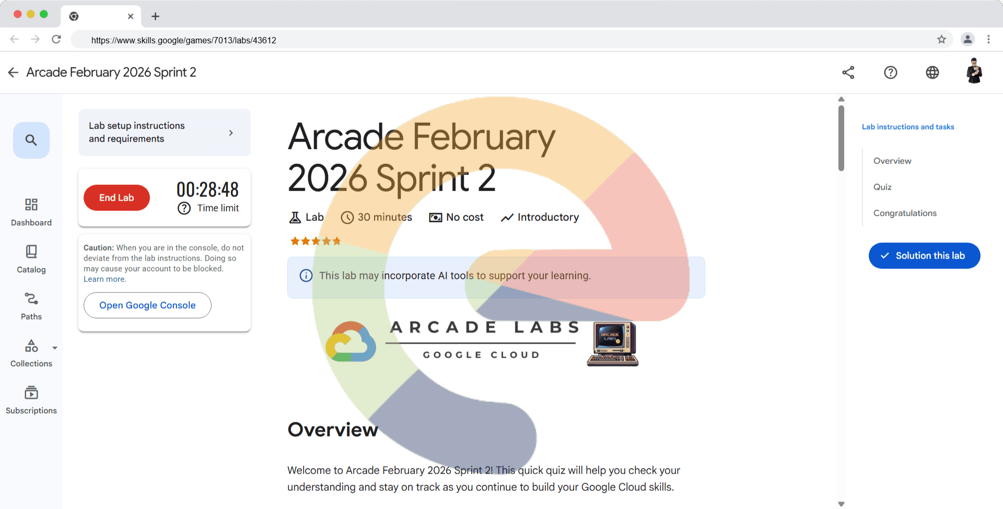Open the Paths sidebar item
The height and width of the screenshot is (509, 1003).
pyautogui.click(x=31, y=306)
